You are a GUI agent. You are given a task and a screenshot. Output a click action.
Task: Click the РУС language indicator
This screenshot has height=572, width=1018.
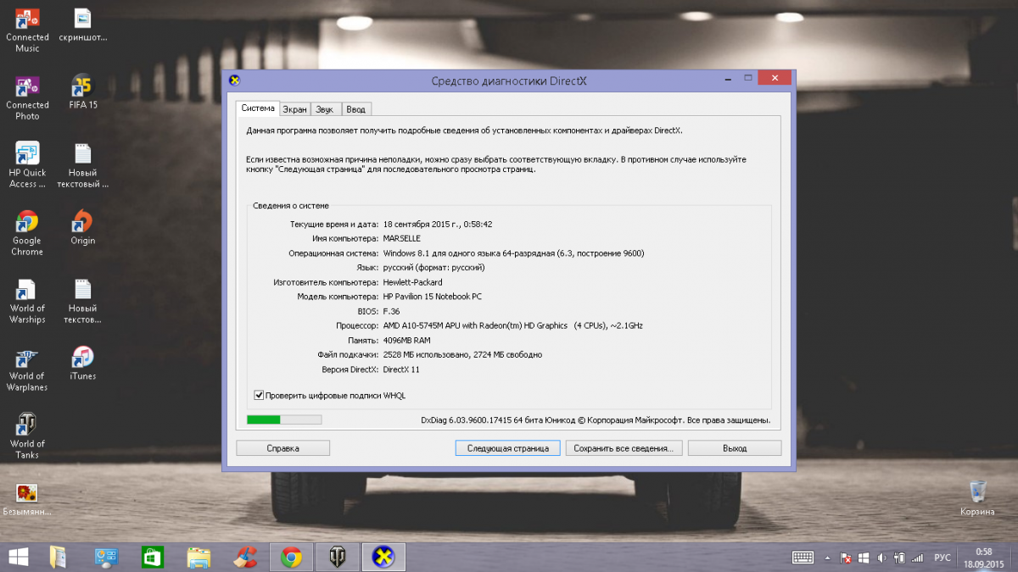coord(942,558)
